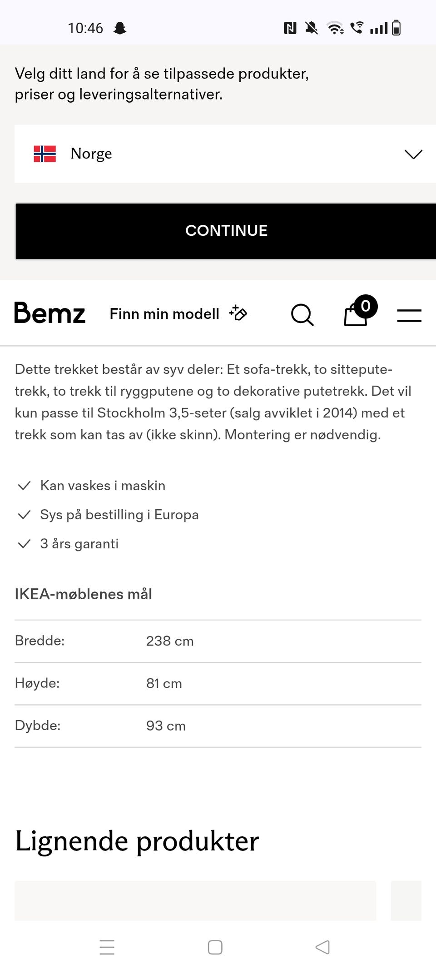
Task: Tap the Bredde 238 cm row
Action: pos(218,641)
